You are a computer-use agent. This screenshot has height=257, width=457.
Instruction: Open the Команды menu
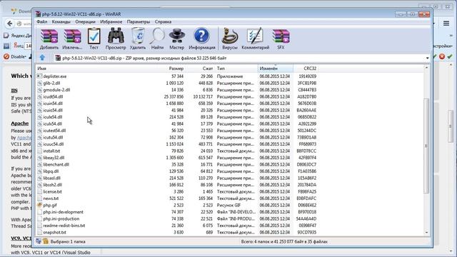(x=61, y=22)
